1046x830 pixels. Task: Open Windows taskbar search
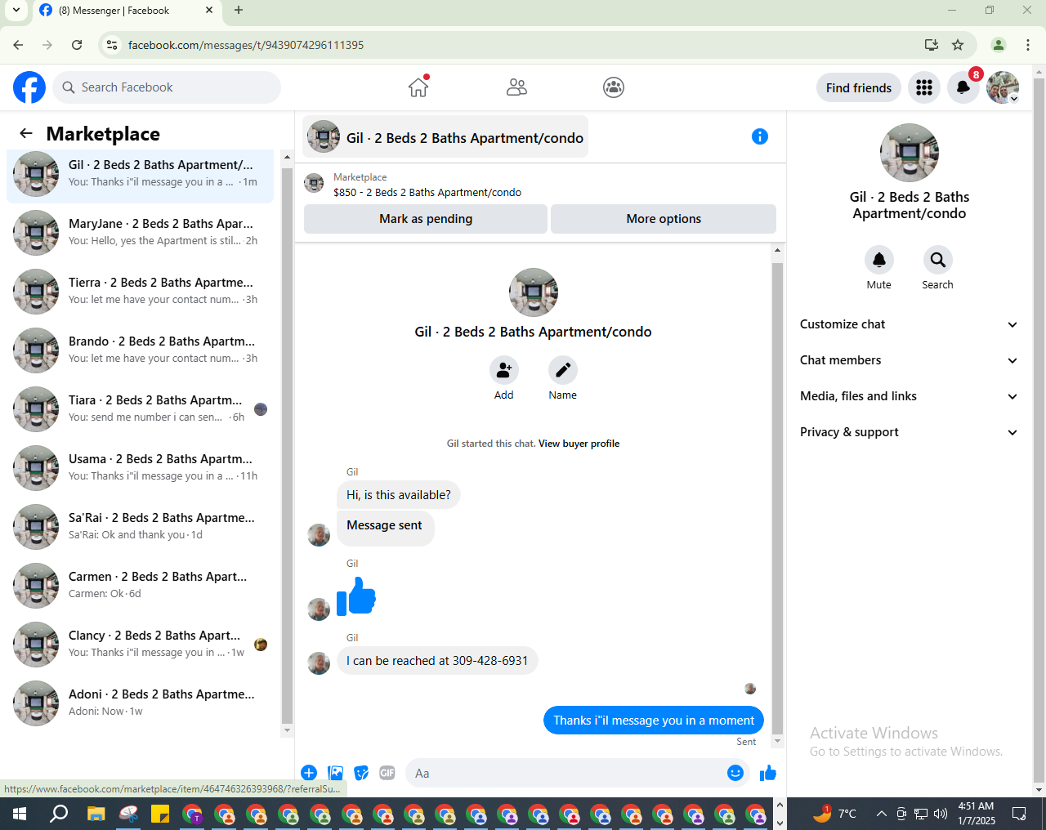59,814
